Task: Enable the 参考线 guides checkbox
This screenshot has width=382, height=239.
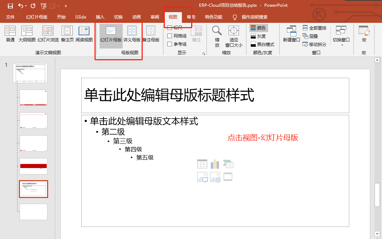Action: pos(169,44)
